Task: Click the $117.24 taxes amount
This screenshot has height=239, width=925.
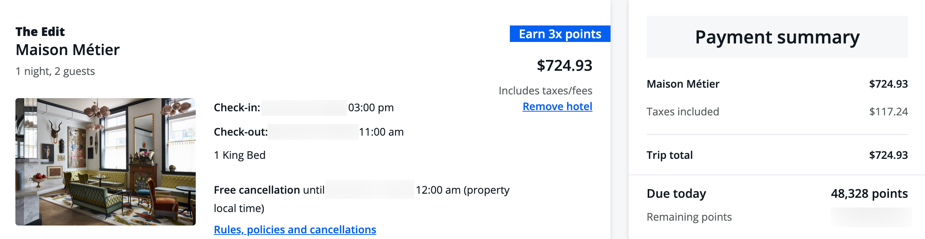Action: pos(888,112)
